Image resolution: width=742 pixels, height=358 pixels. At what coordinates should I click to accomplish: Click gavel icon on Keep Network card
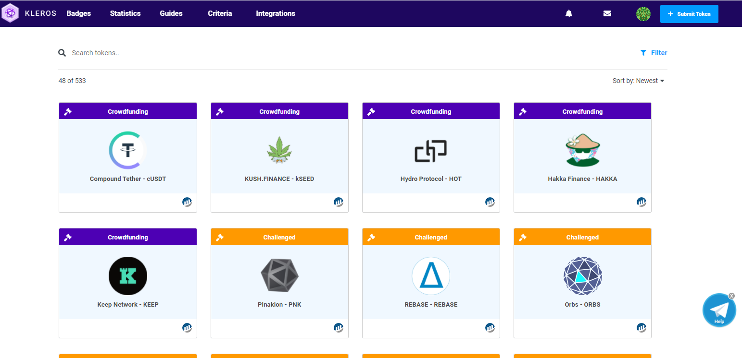tap(68, 237)
